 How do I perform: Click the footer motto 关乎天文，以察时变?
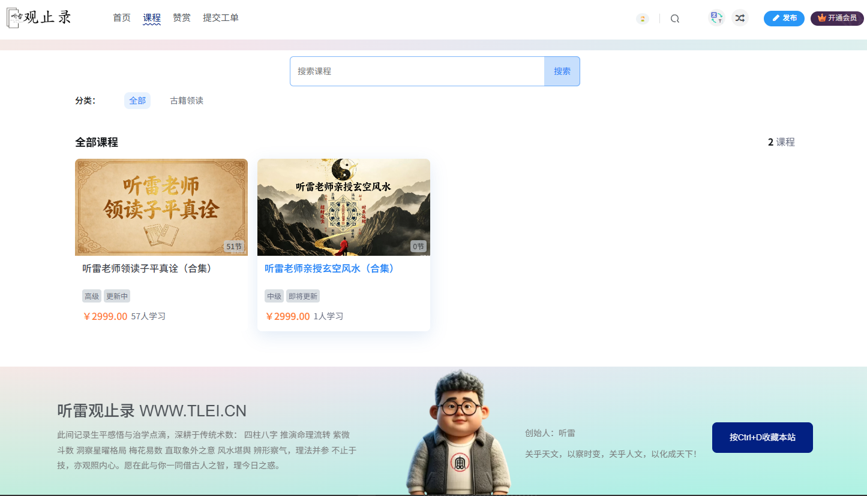pyautogui.click(x=611, y=454)
